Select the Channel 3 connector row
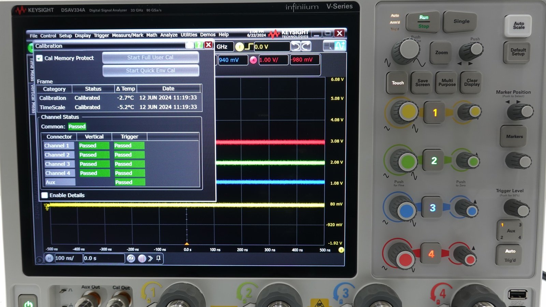 tap(59, 164)
